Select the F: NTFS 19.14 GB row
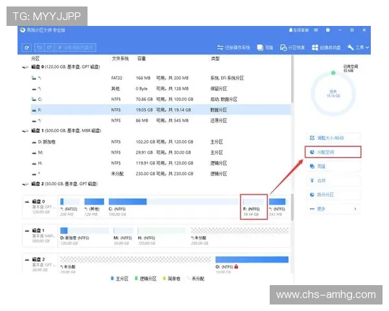The image size is (389, 311). coord(161,110)
